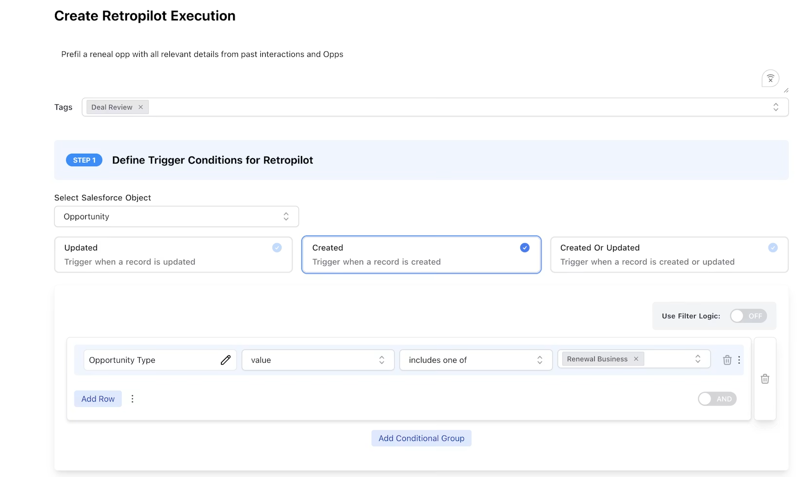Click the Add Conditional Group button
803x477 pixels.
pos(421,438)
